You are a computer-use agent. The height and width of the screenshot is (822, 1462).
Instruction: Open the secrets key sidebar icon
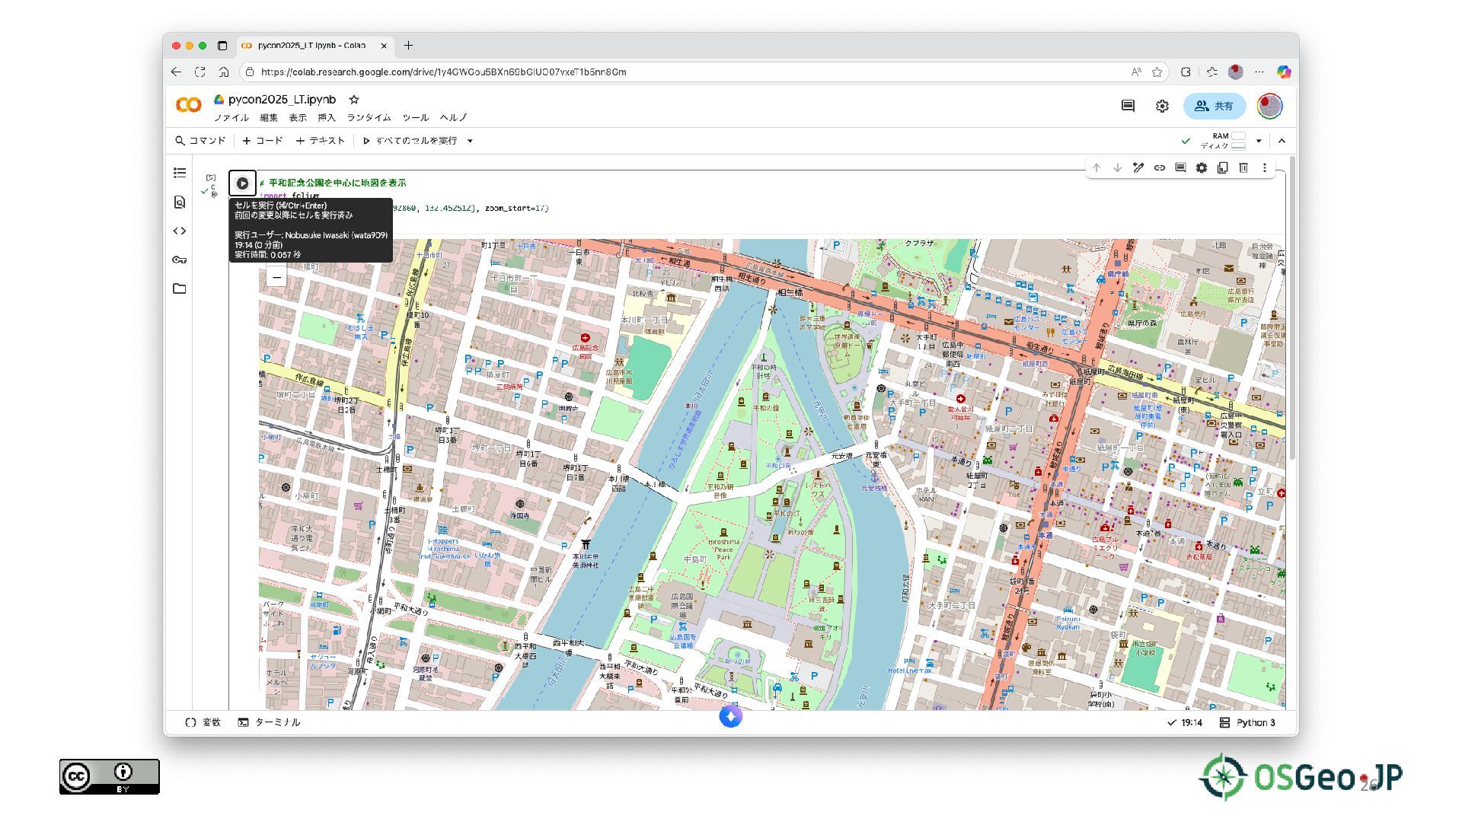tap(180, 260)
